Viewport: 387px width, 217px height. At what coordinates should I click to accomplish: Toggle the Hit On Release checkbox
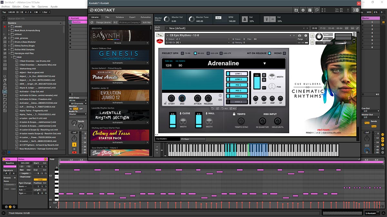[269, 53]
